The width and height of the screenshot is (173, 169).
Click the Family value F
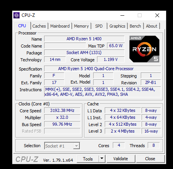[x=54, y=75]
